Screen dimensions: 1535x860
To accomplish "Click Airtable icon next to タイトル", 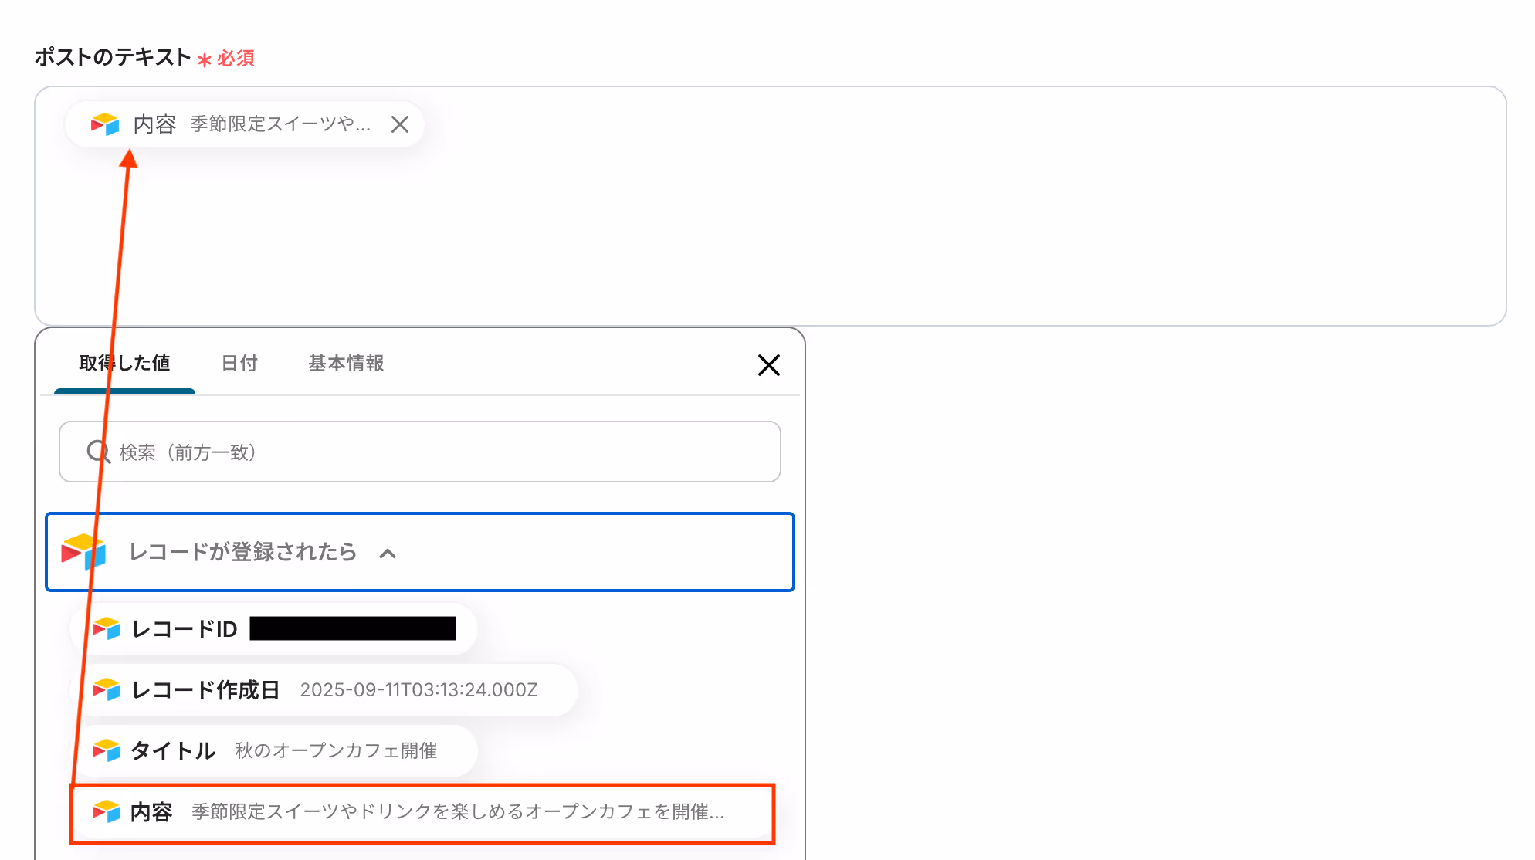I will click(107, 750).
